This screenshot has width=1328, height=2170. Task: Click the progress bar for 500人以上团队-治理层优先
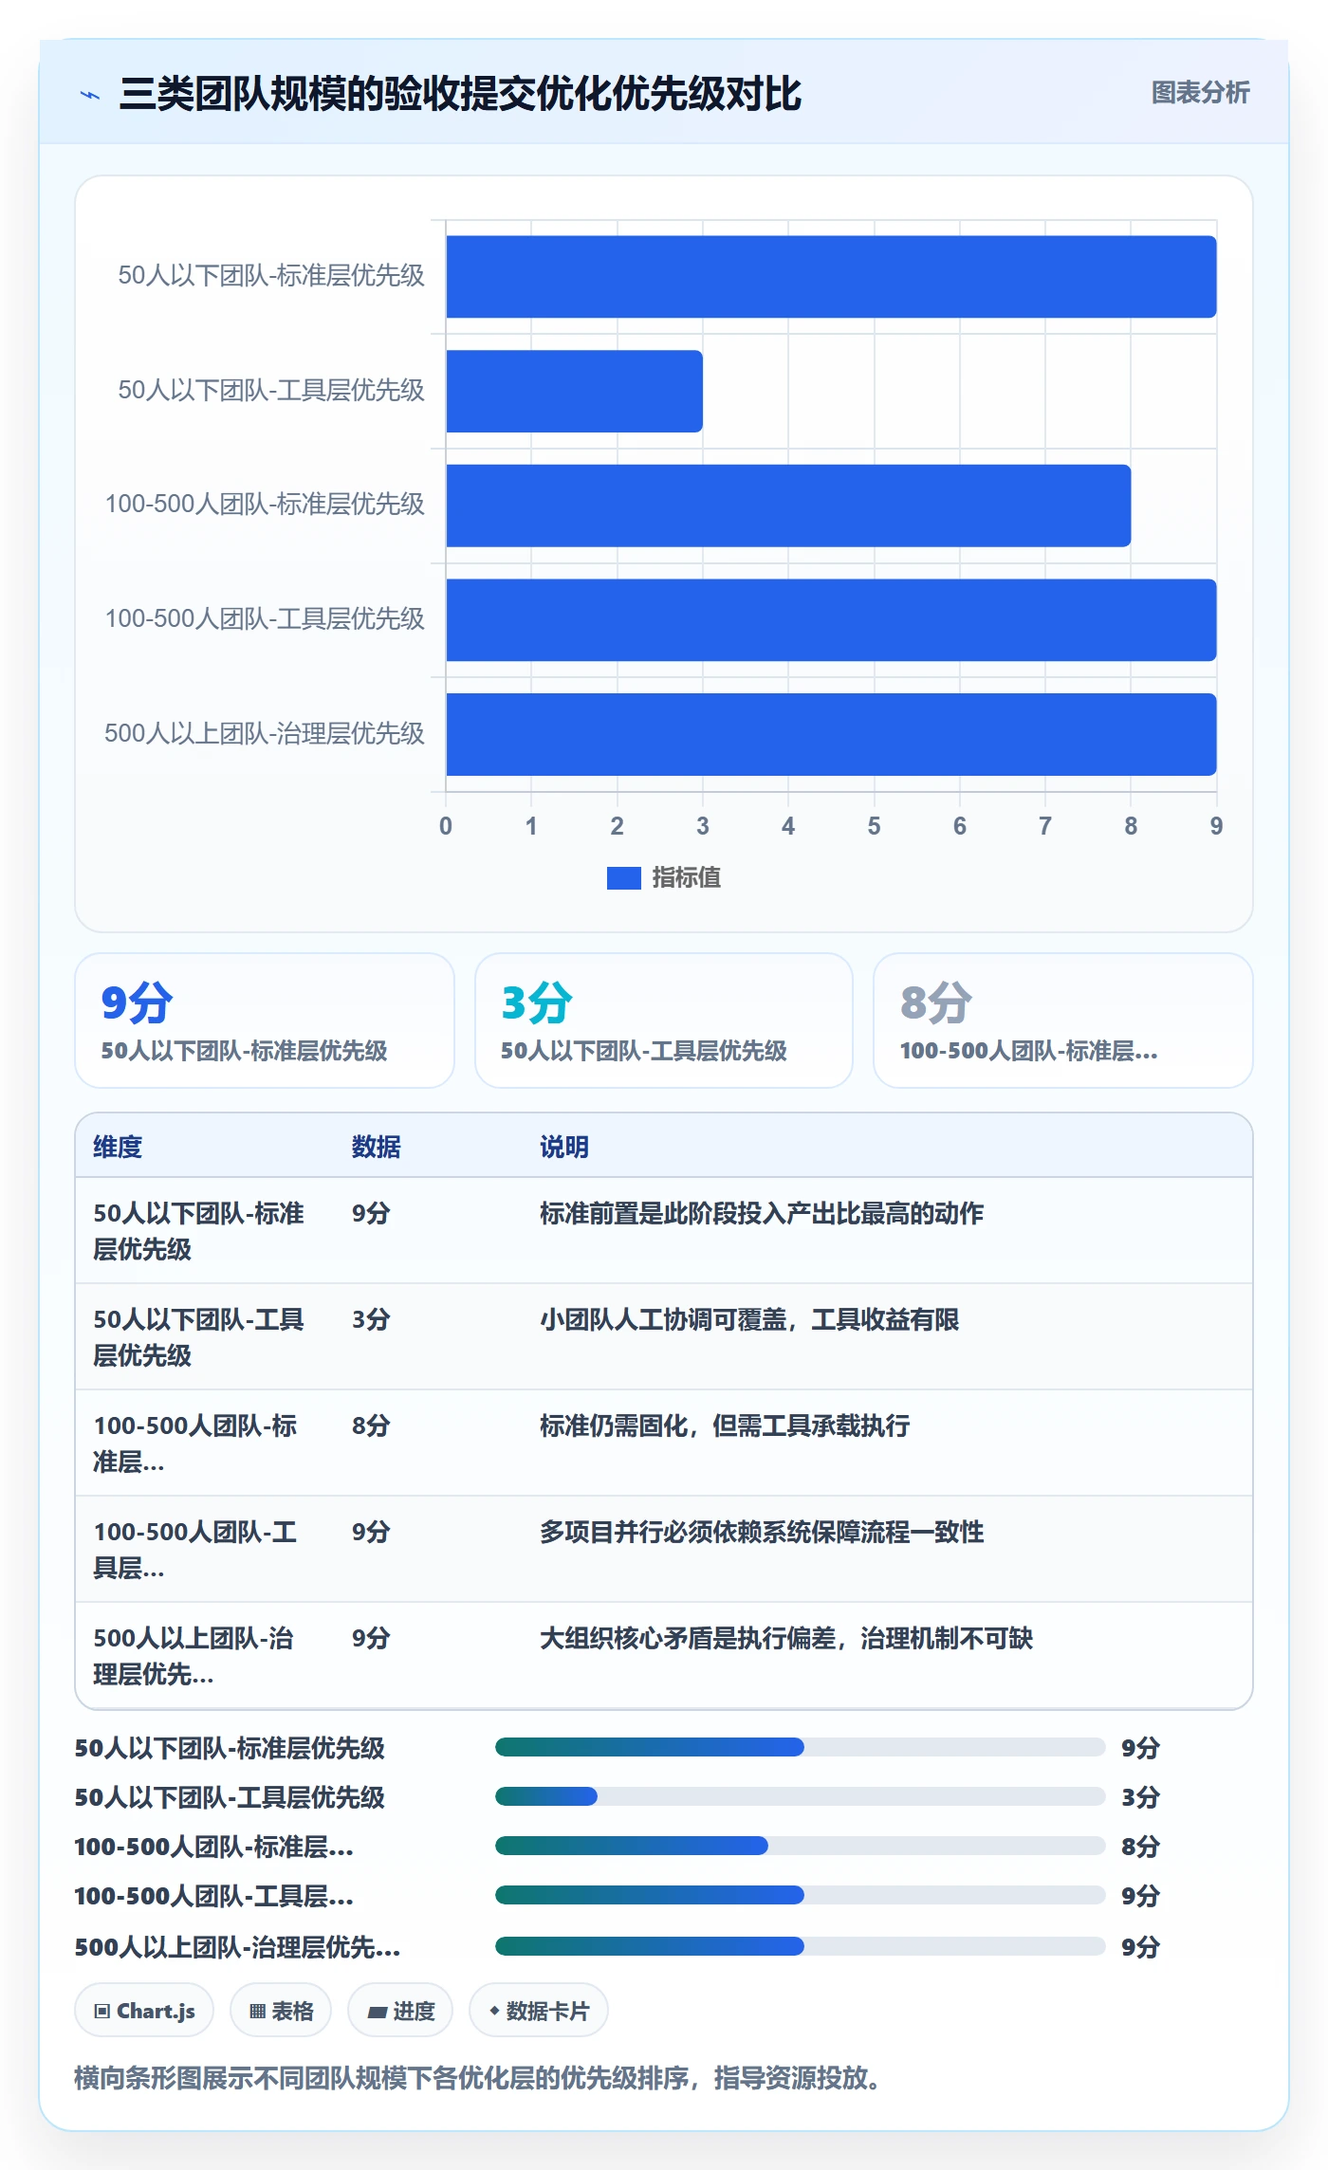pos(801,1946)
